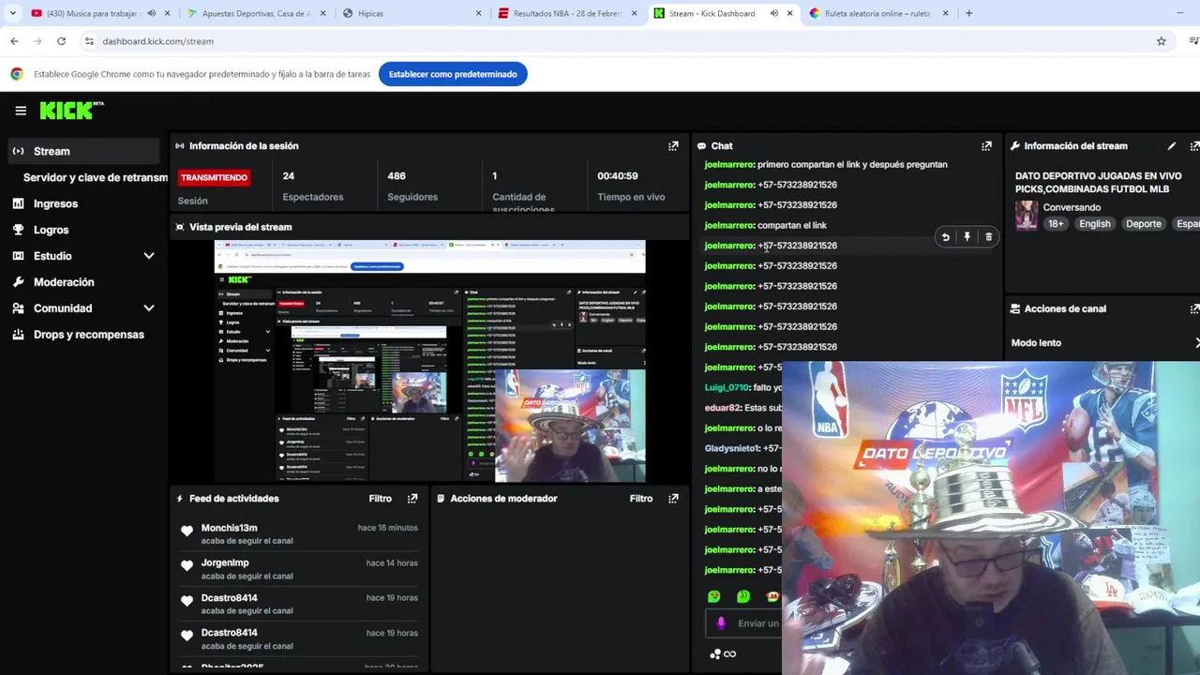Click the heart icon next to Monchis13m
The height and width of the screenshot is (675, 1200).
point(187,532)
